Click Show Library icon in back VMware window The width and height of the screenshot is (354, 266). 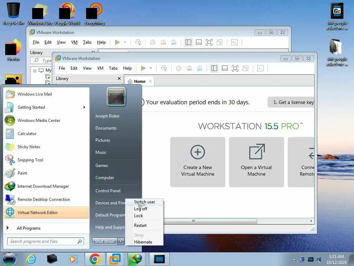click(188, 42)
